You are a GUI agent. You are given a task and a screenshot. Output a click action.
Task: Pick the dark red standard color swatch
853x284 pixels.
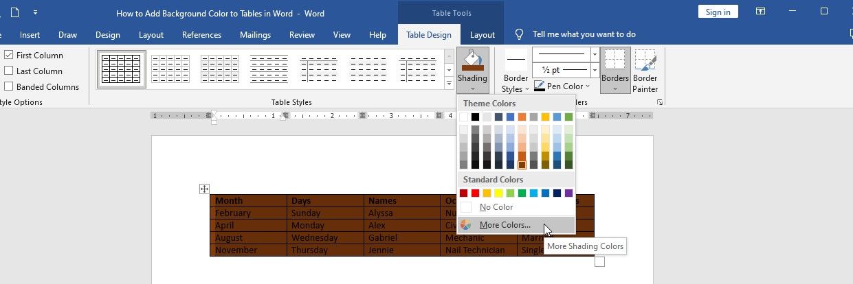click(464, 193)
